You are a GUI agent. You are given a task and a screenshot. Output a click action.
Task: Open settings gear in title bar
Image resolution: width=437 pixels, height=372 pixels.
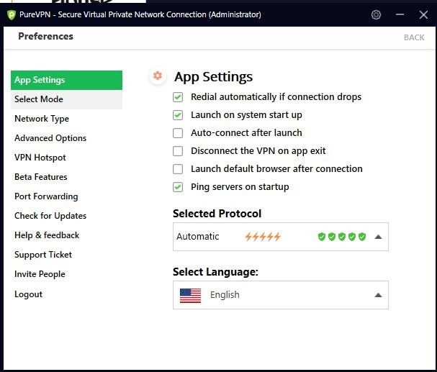coord(376,14)
